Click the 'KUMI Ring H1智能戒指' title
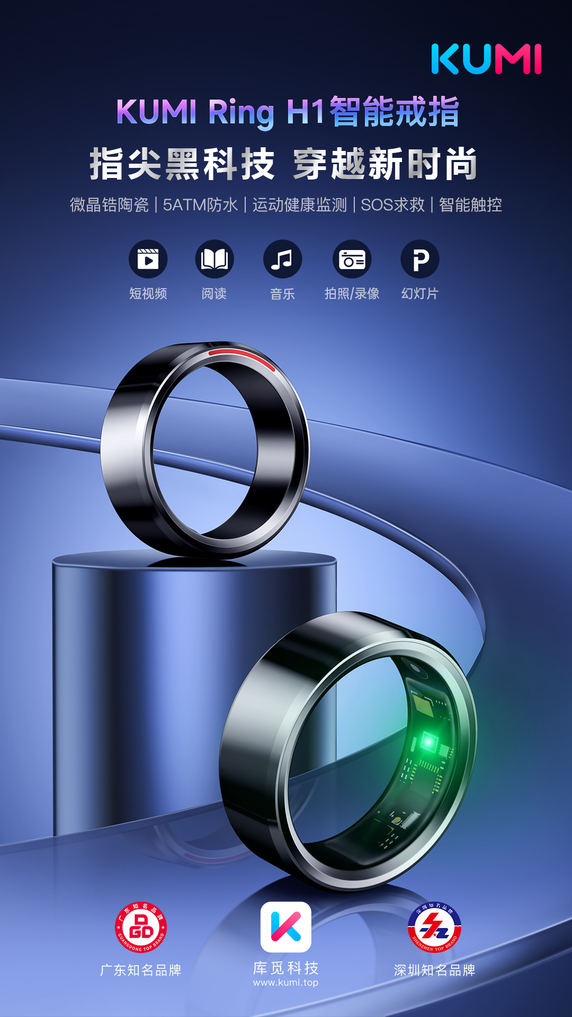 288,112
